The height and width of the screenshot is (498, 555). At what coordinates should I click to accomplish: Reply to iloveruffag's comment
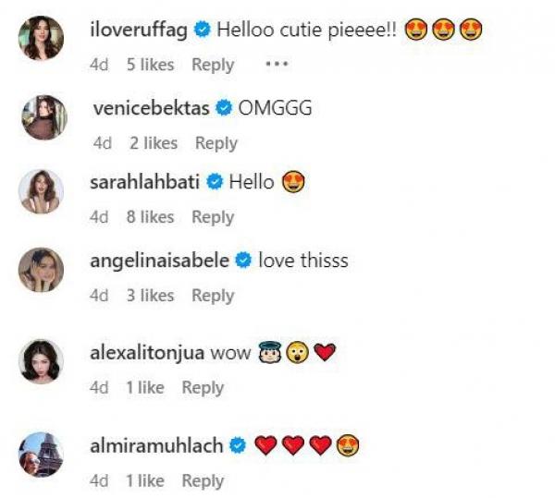213,65
